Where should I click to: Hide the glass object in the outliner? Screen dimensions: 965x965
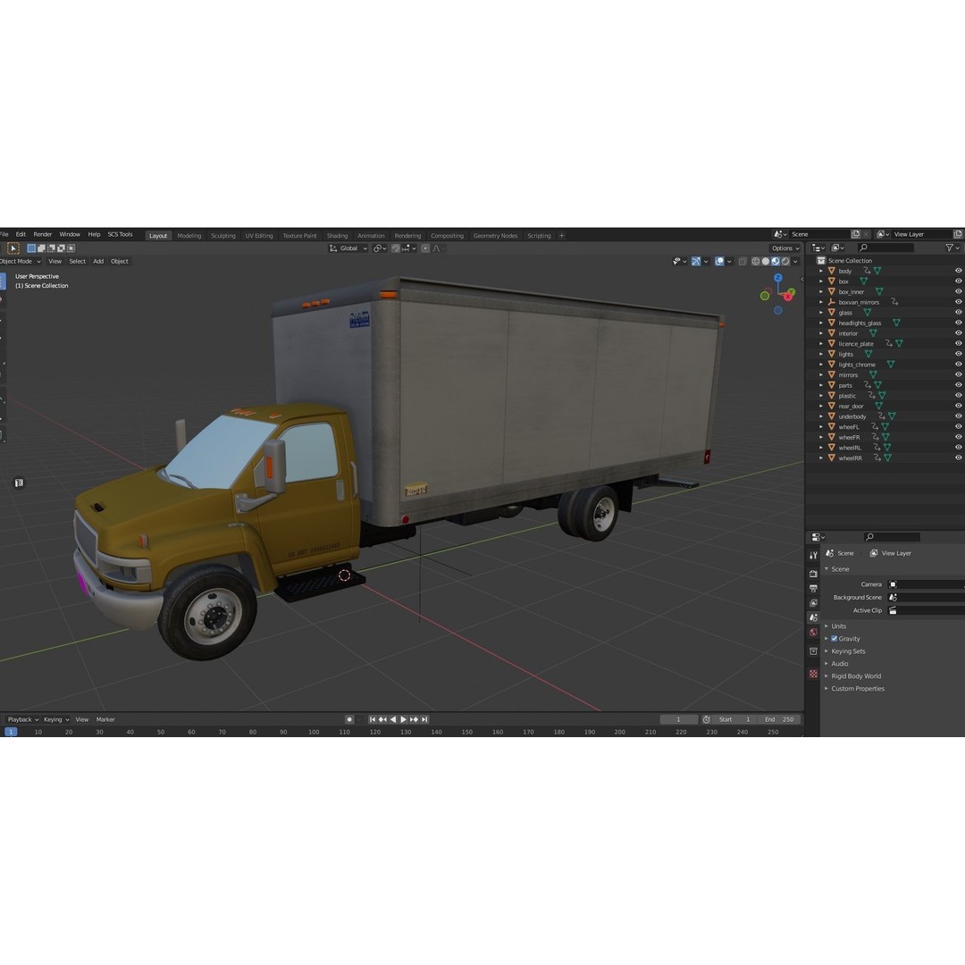coord(957,312)
